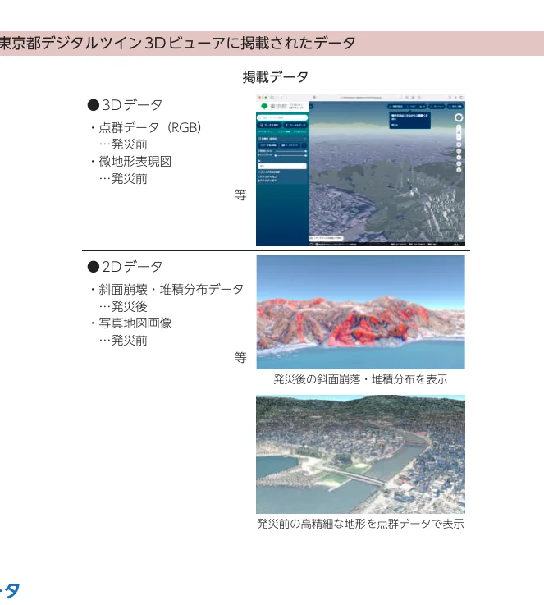Click the dark blue tooltip popup in viewer
This screenshot has width=544, height=605.
(x=409, y=120)
